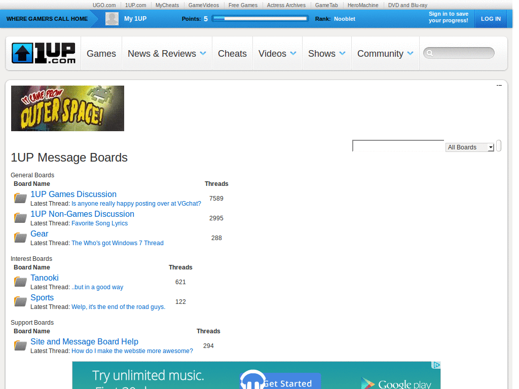Click the It Came From Outer Space banner

pos(67,108)
